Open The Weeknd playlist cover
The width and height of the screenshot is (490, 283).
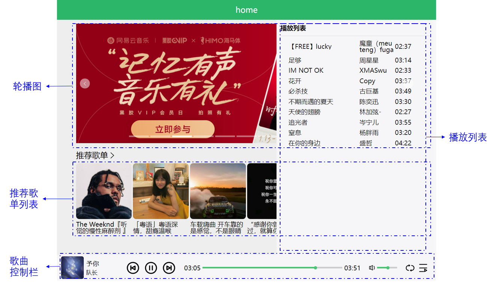(x=104, y=191)
